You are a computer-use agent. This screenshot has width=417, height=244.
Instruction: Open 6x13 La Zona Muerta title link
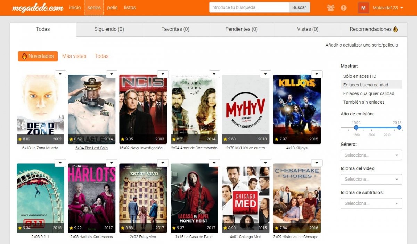point(40,148)
